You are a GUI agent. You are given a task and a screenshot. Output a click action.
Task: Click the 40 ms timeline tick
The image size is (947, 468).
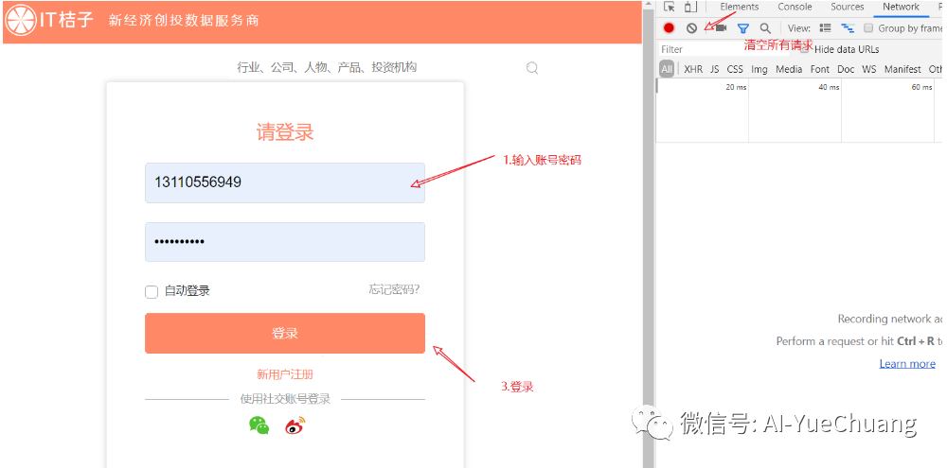coord(829,87)
